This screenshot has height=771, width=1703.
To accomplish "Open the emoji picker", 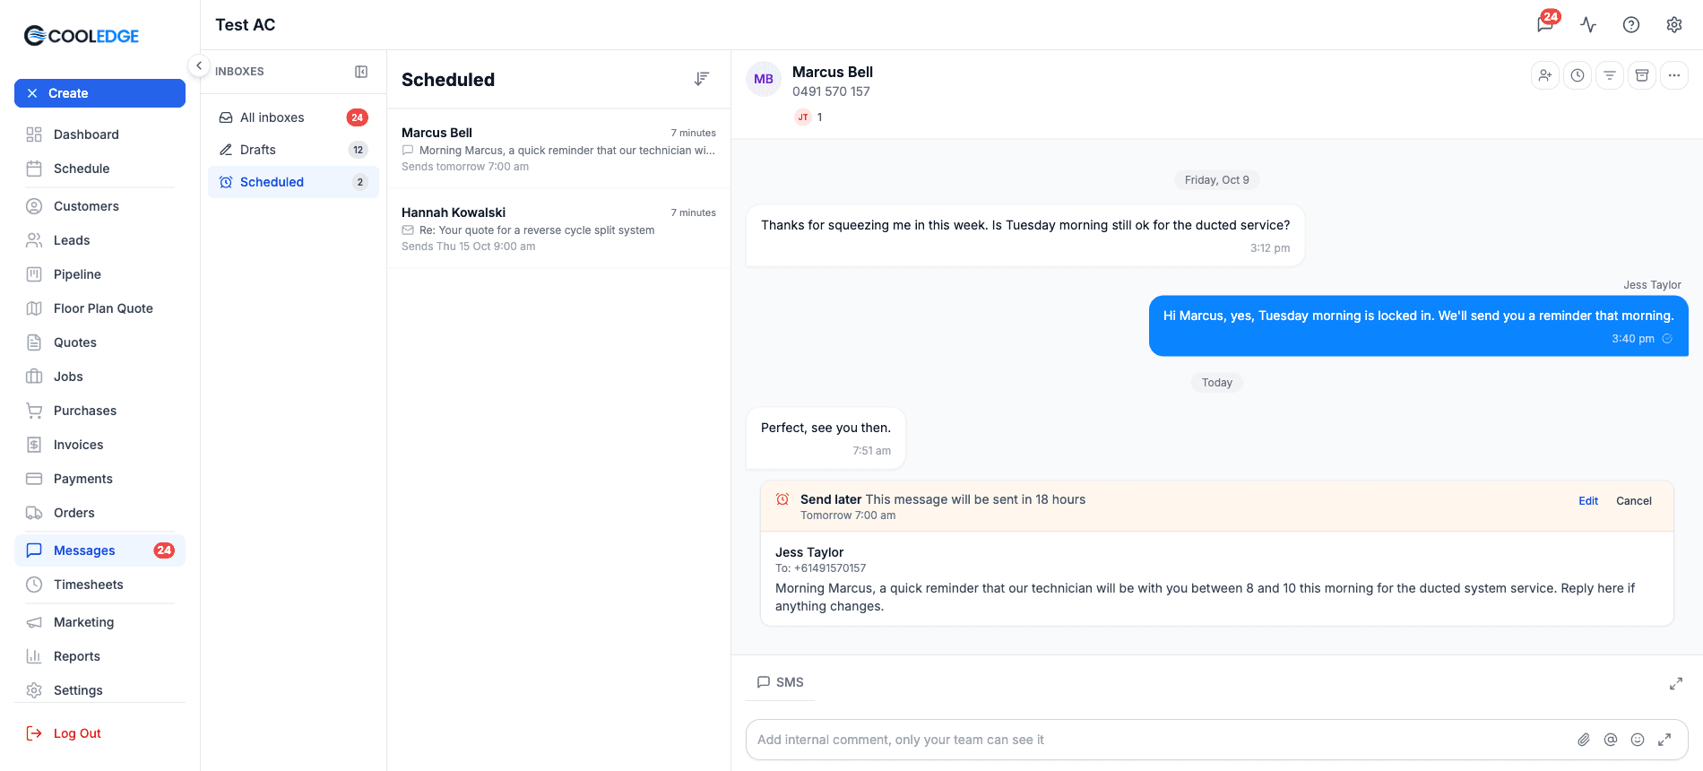I will tap(1638, 740).
